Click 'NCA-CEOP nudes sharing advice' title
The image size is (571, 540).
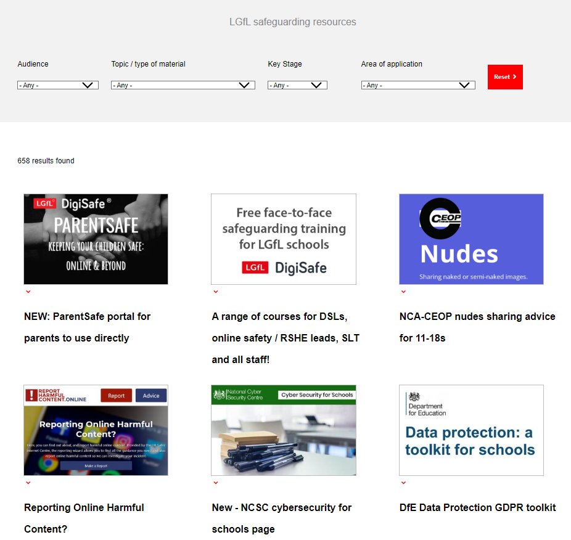[477, 327]
